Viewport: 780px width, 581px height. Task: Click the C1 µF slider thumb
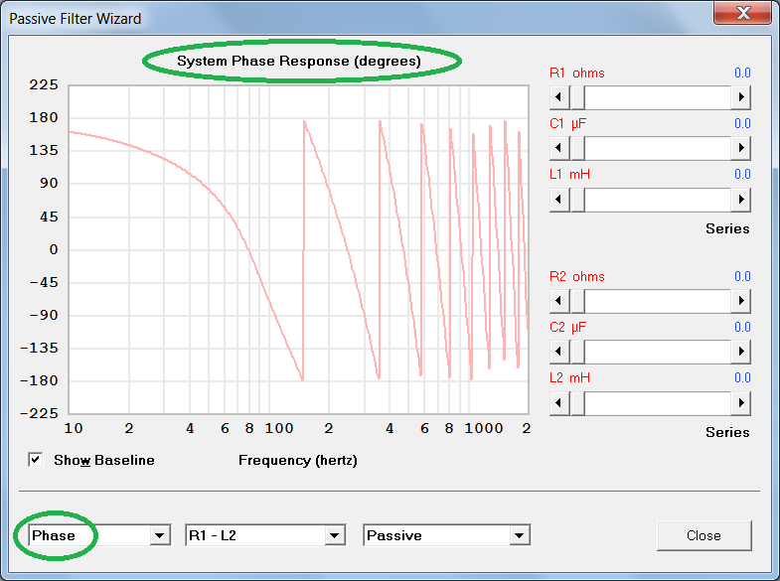577,148
